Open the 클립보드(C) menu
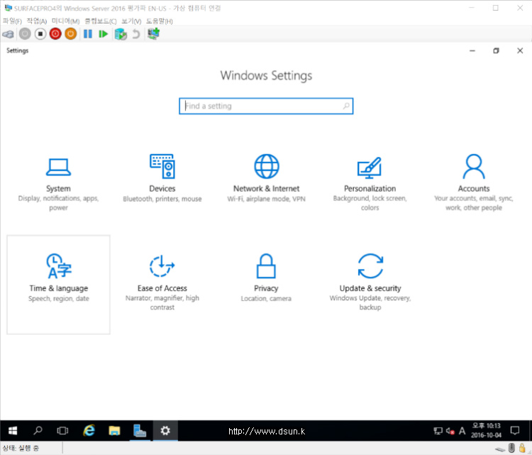 coord(101,21)
